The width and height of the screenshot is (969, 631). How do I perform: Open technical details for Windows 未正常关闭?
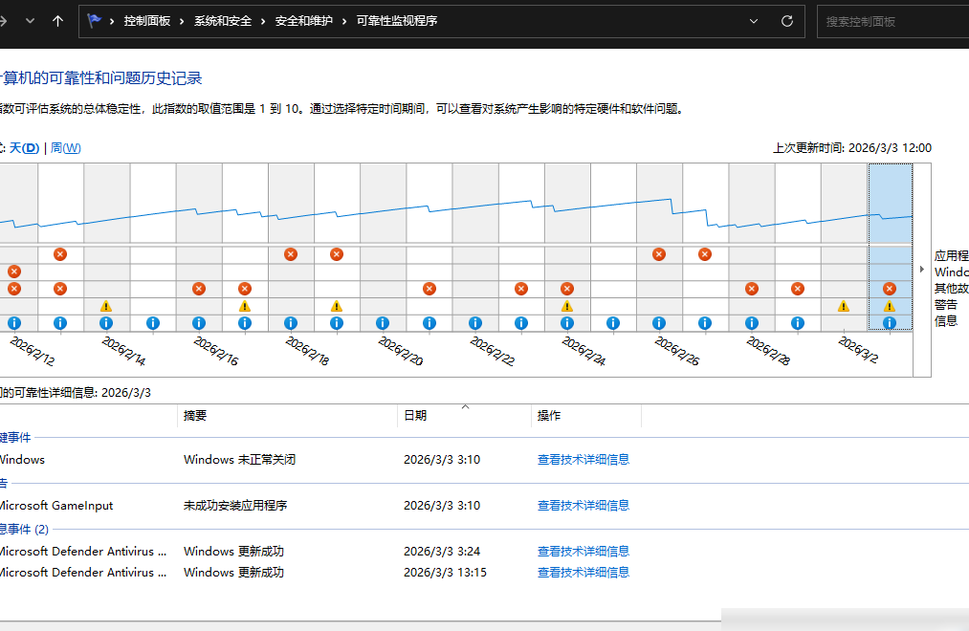coord(584,459)
